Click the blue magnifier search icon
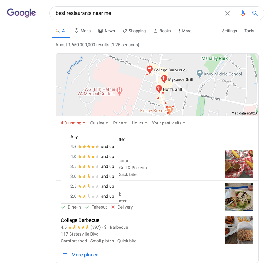 click(255, 13)
